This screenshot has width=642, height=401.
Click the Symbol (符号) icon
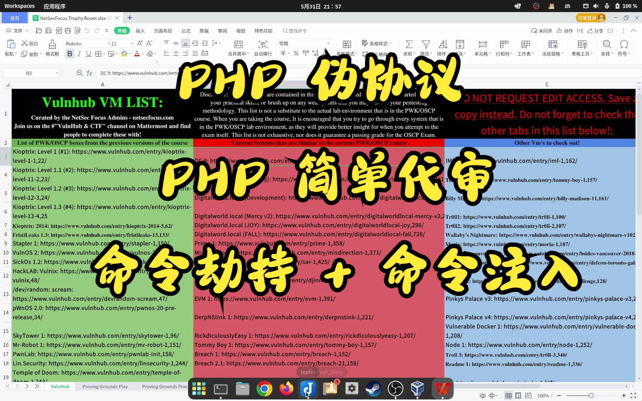pos(624,44)
